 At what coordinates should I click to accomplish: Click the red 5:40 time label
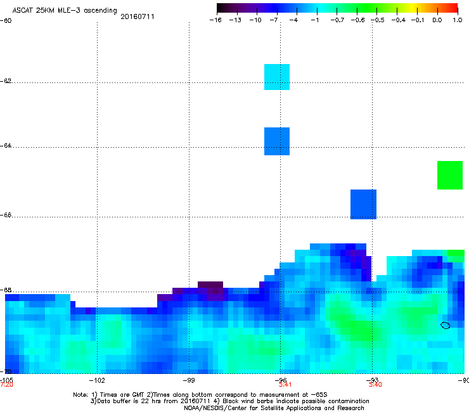coord(375,385)
